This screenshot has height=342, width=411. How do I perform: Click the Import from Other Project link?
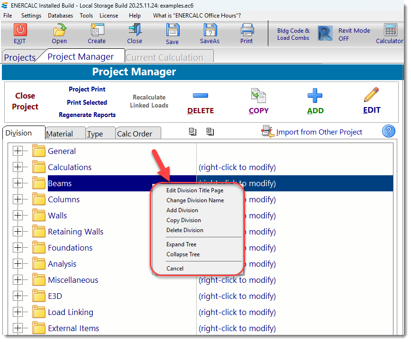(318, 131)
